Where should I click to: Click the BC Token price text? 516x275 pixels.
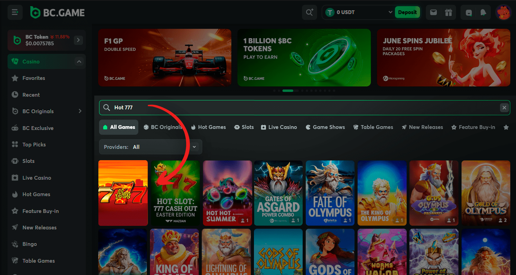[40, 44]
